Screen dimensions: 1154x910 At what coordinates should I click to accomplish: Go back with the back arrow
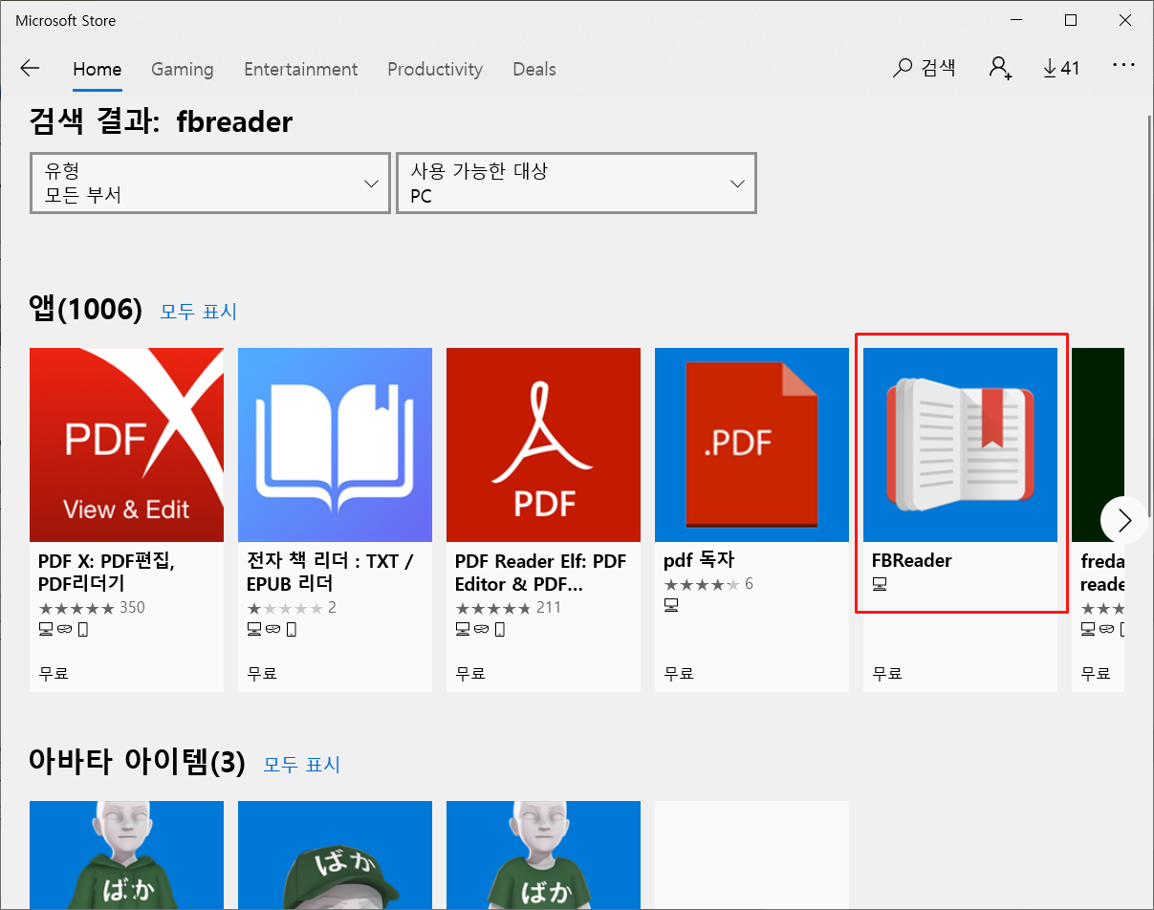[30, 68]
